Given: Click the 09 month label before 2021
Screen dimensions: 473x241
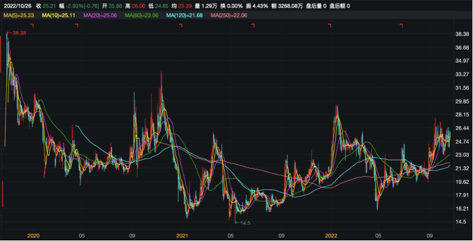Looking at the screenshot, I should tap(132, 236).
